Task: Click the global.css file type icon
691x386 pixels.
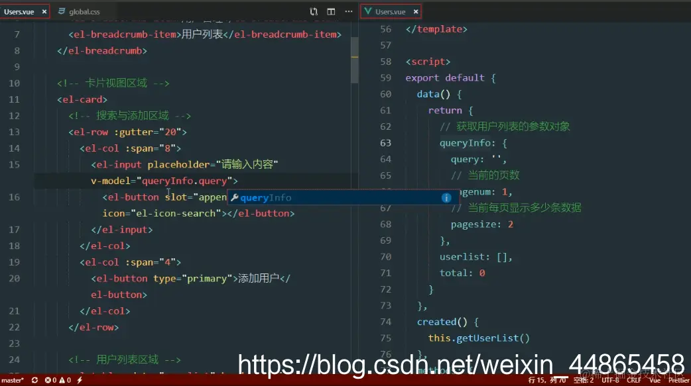Action: tap(62, 11)
